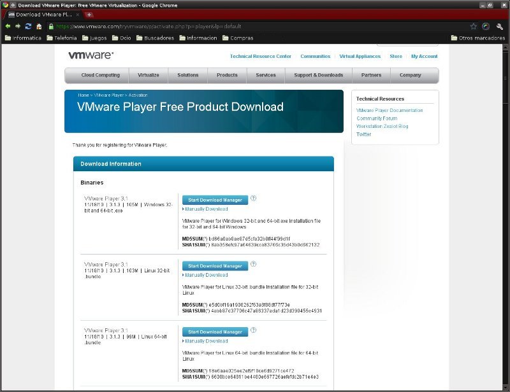
Task: Click the Windows MD5SUM hash value
Action: (249, 239)
